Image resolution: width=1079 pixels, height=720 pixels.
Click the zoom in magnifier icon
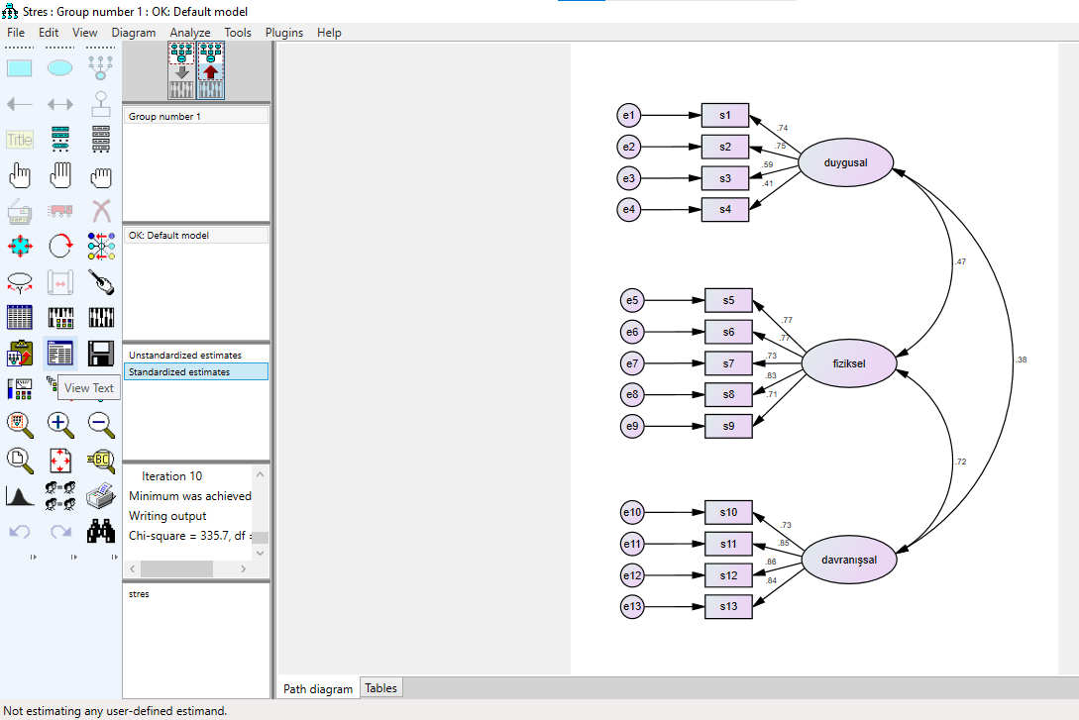[60, 424]
